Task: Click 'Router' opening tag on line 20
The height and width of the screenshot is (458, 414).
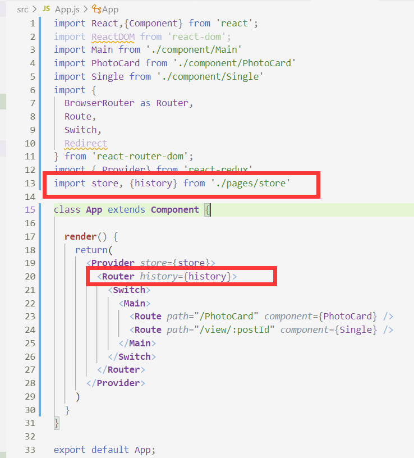Action: 118,276
